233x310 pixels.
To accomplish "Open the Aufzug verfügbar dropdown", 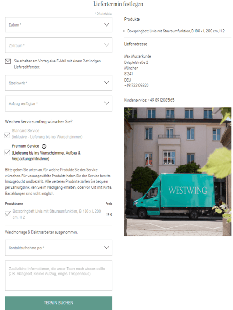I will (59, 103).
